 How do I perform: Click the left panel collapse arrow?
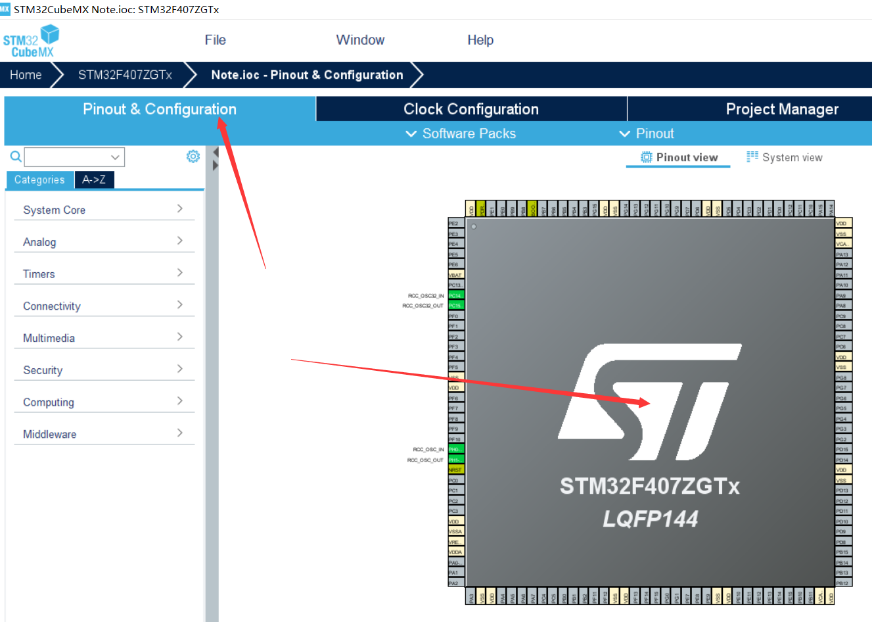214,152
